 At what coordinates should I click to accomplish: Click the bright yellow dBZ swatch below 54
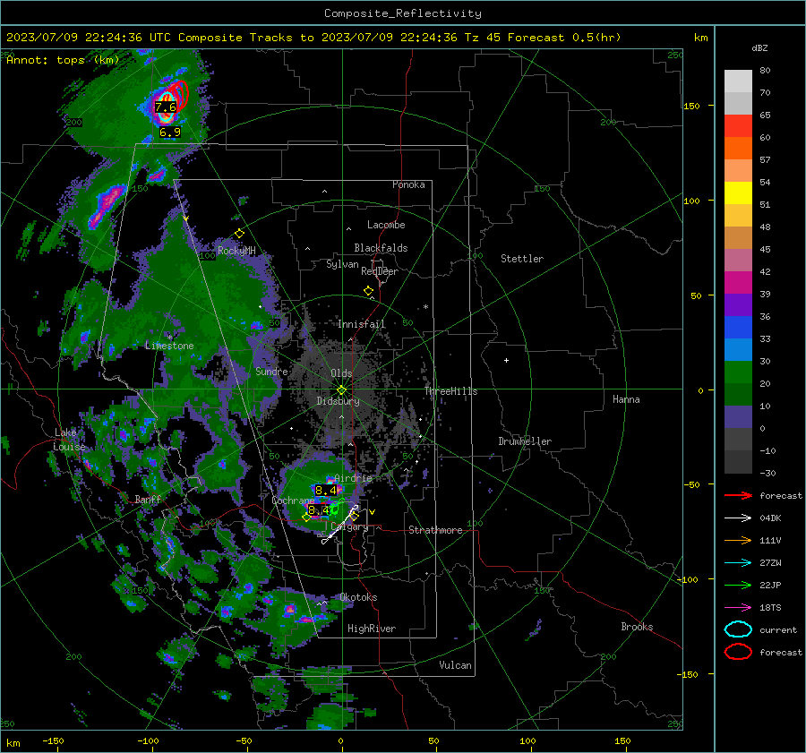click(738, 193)
